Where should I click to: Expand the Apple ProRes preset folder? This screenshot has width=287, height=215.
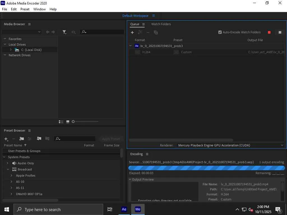11,175
